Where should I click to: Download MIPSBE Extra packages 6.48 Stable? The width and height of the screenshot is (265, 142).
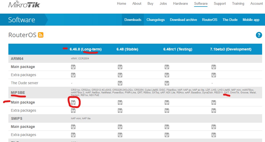click(x=120, y=111)
